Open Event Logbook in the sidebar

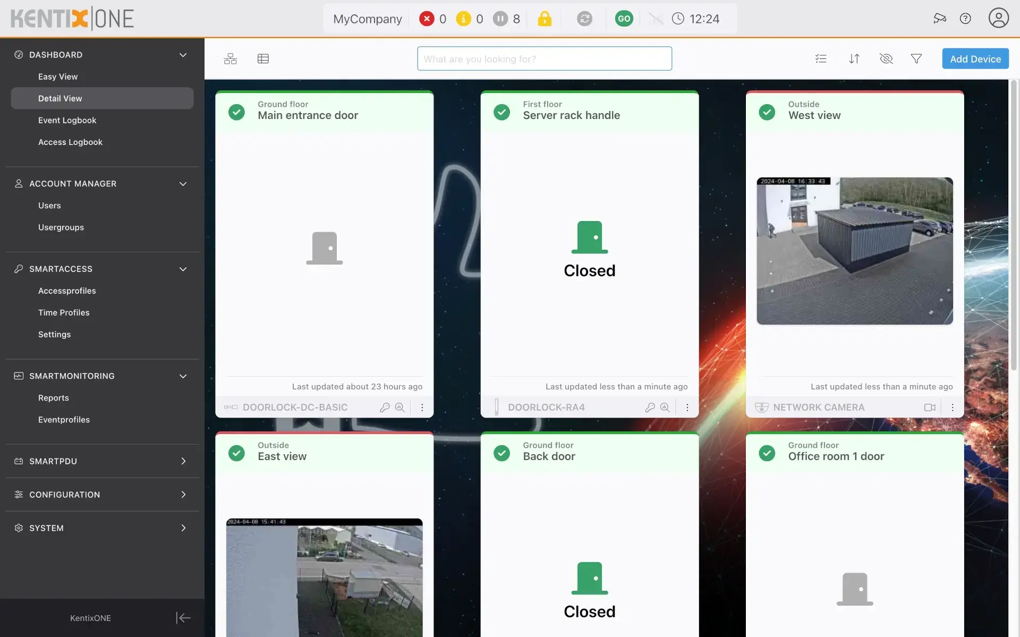pos(67,120)
